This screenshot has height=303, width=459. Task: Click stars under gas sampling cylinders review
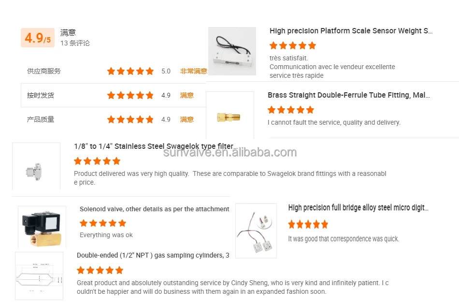(100, 270)
